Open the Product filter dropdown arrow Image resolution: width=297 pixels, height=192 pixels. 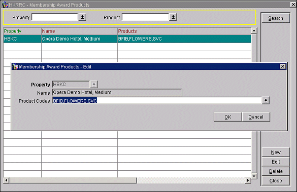coord(173,17)
